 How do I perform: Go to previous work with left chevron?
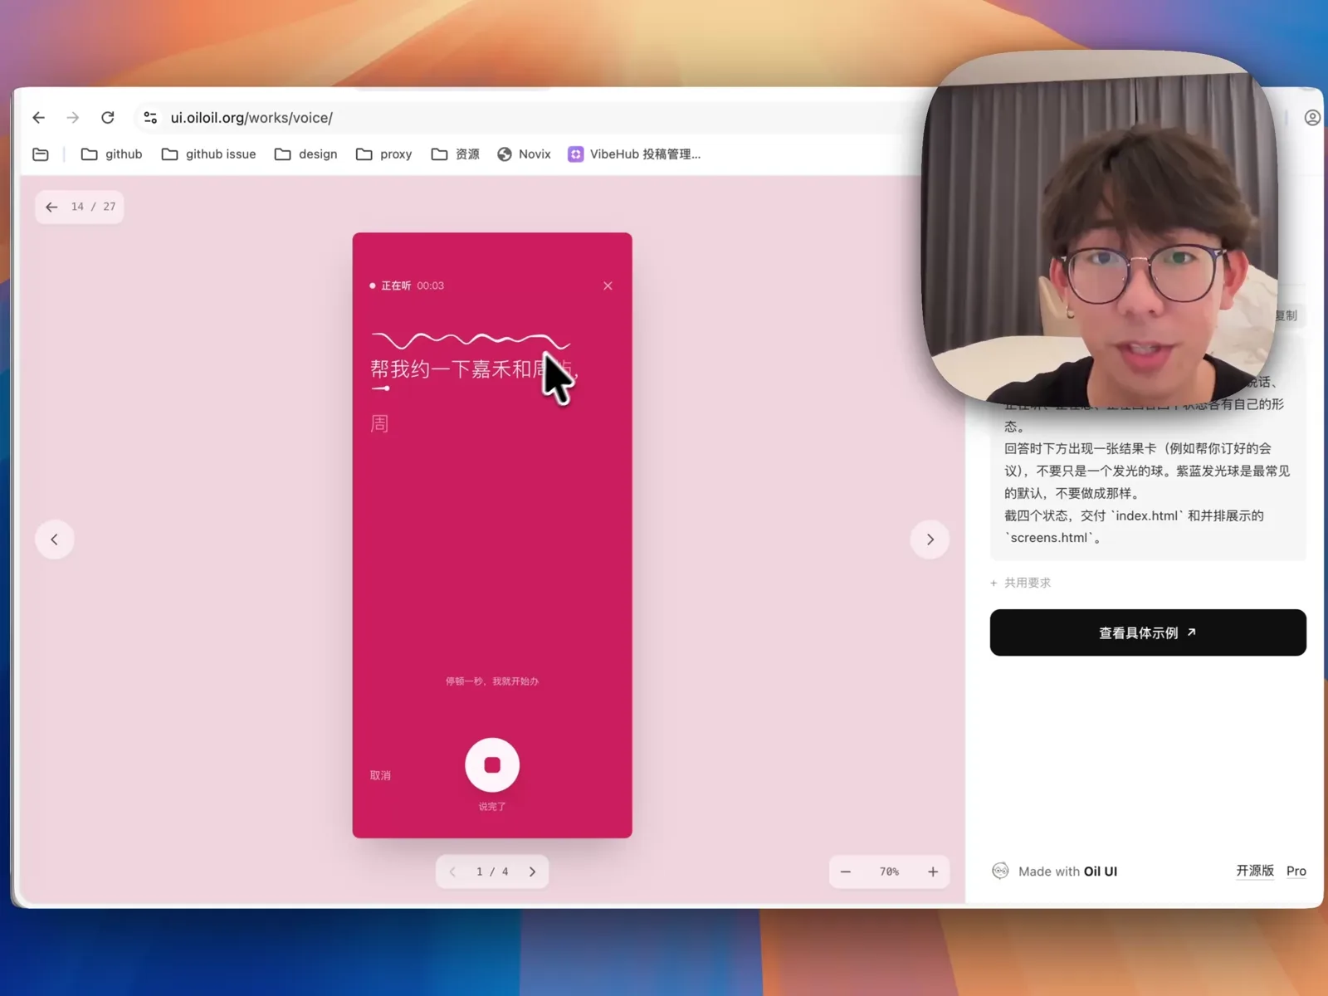(55, 539)
